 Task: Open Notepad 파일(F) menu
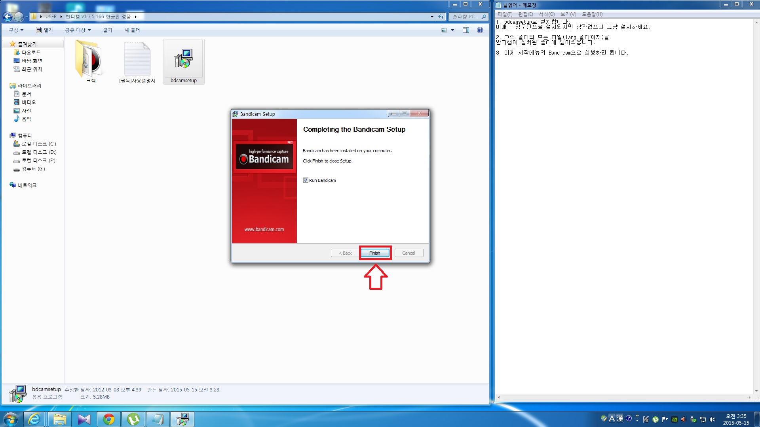[505, 14]
